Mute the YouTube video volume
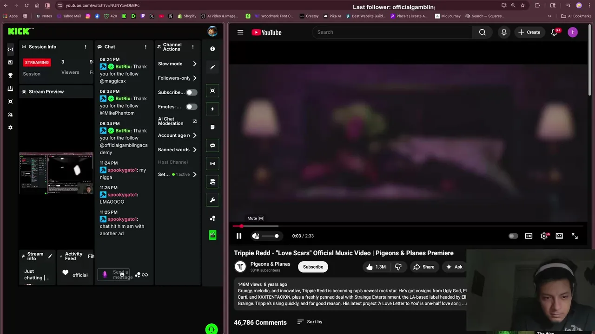Screen dimensions: 595x334 coord(256,236)
